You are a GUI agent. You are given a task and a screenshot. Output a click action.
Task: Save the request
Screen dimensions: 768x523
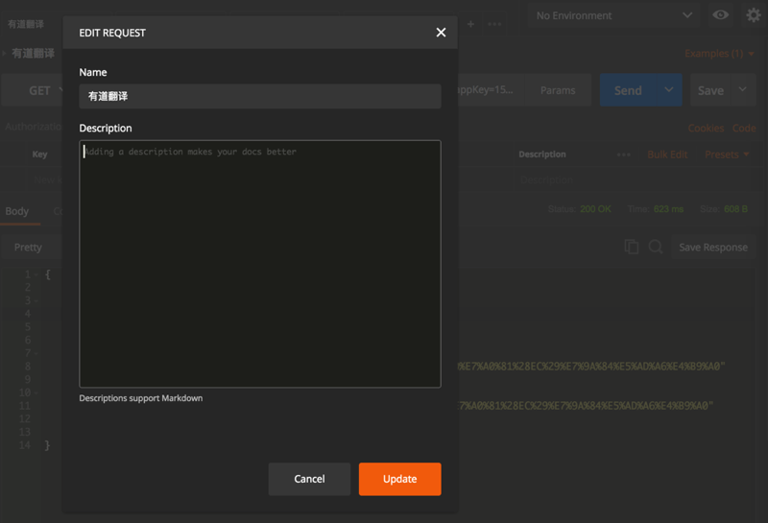[710, 90]
